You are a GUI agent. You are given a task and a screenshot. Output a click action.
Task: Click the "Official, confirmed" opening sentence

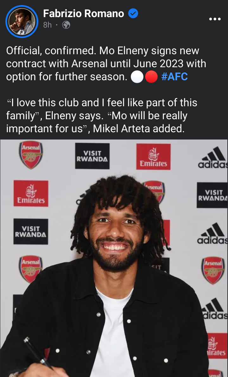[x=52, y=51]
